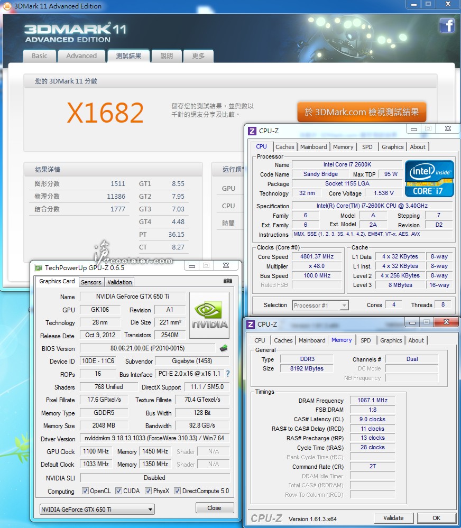Viewport: 461px width, 528px height.
Task: Open About tab in lower CPU-Z window
Action: pos(416,340)
